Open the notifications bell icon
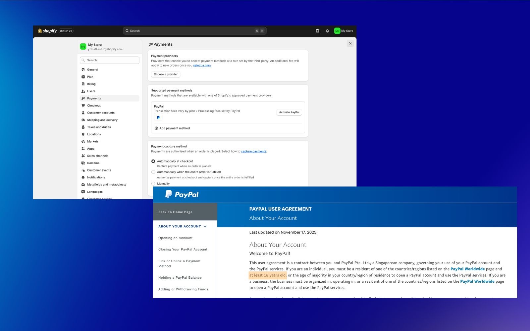The image size is (530, 331). [327, 31]
